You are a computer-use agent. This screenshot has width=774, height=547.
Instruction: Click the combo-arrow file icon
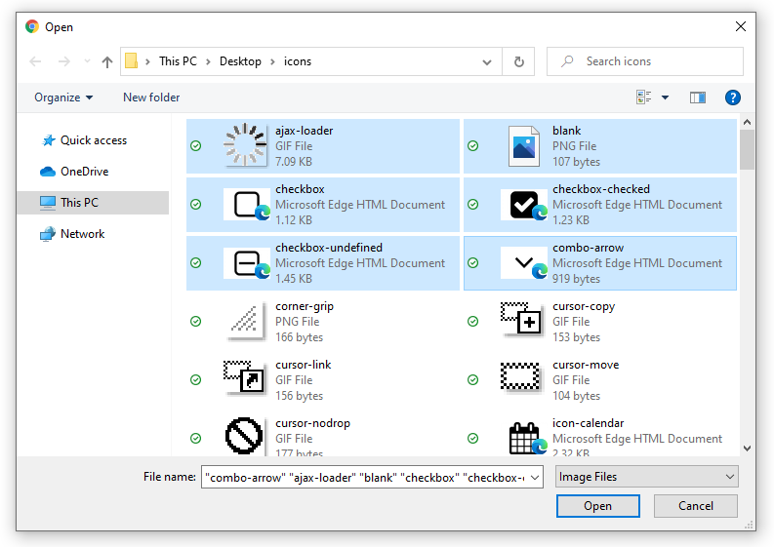[524, 263]
